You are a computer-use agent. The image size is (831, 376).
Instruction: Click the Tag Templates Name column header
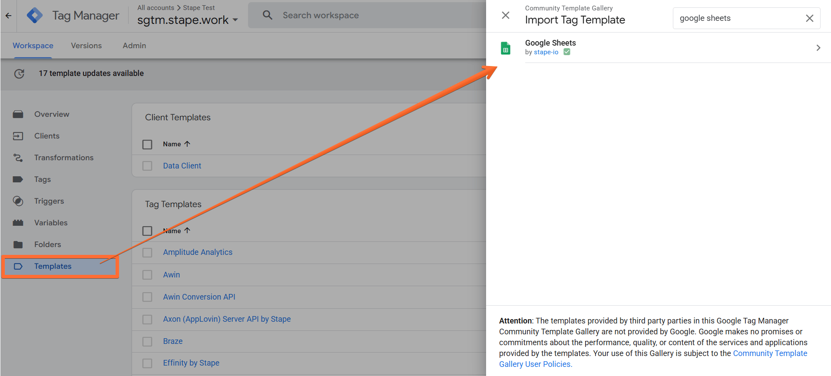(172, 231)
